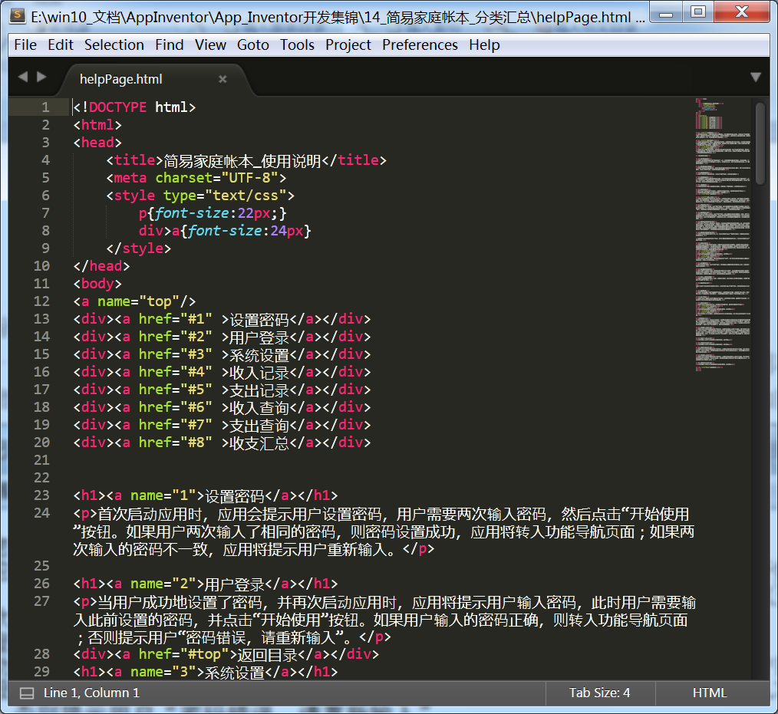Click the closing head tag on line 10

coord(101,266)
